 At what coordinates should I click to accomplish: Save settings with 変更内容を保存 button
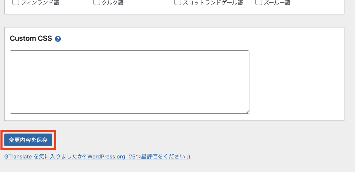28,140
